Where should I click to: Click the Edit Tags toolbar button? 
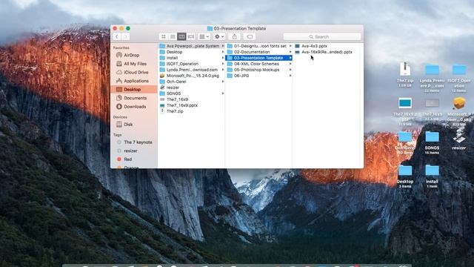[250, 36]
